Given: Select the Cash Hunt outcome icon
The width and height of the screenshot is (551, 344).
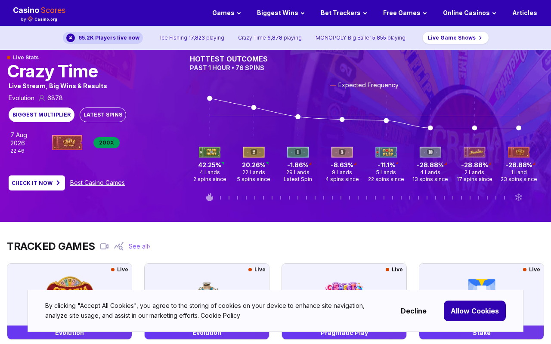Looking at the screenshot, I should (x=210, y=152).
